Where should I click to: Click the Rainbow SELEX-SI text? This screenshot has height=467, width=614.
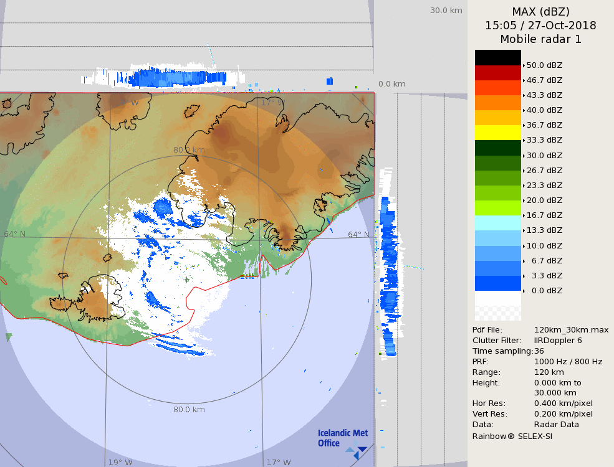(x=512, y=436)
